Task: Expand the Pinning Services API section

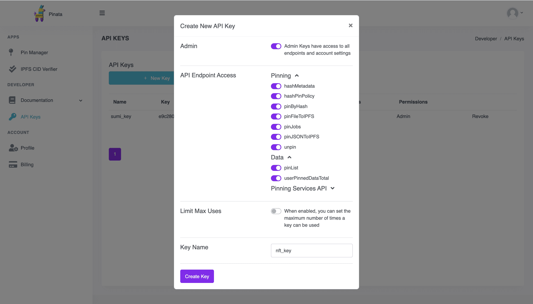Action: (x=332, y=188)
